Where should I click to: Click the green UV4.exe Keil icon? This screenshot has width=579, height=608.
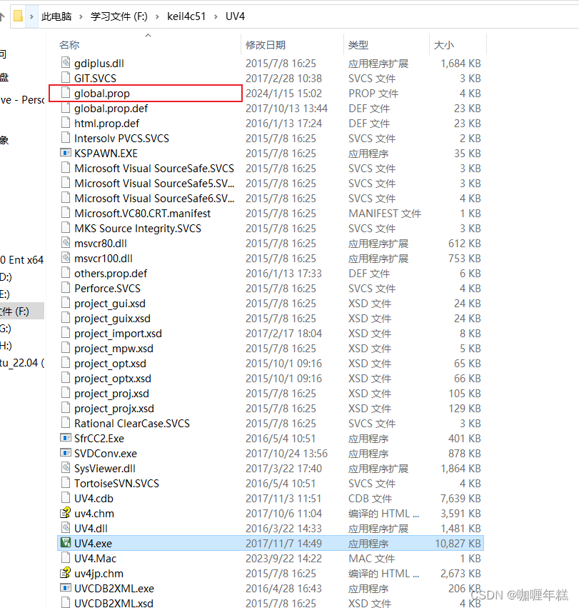coord(66,543)
